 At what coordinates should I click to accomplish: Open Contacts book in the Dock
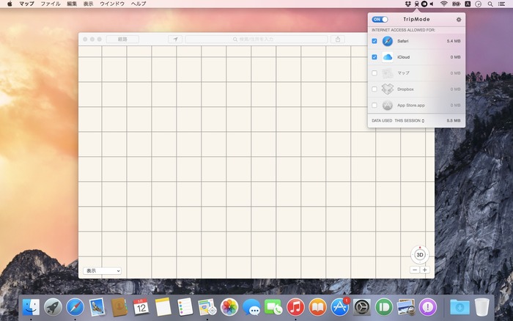tap(119, 307)
